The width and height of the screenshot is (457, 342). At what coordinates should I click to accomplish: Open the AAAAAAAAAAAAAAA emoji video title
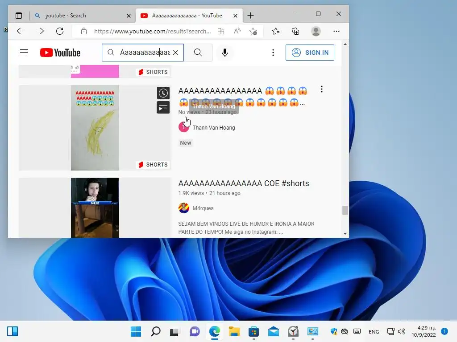click(x=243, y=97)
